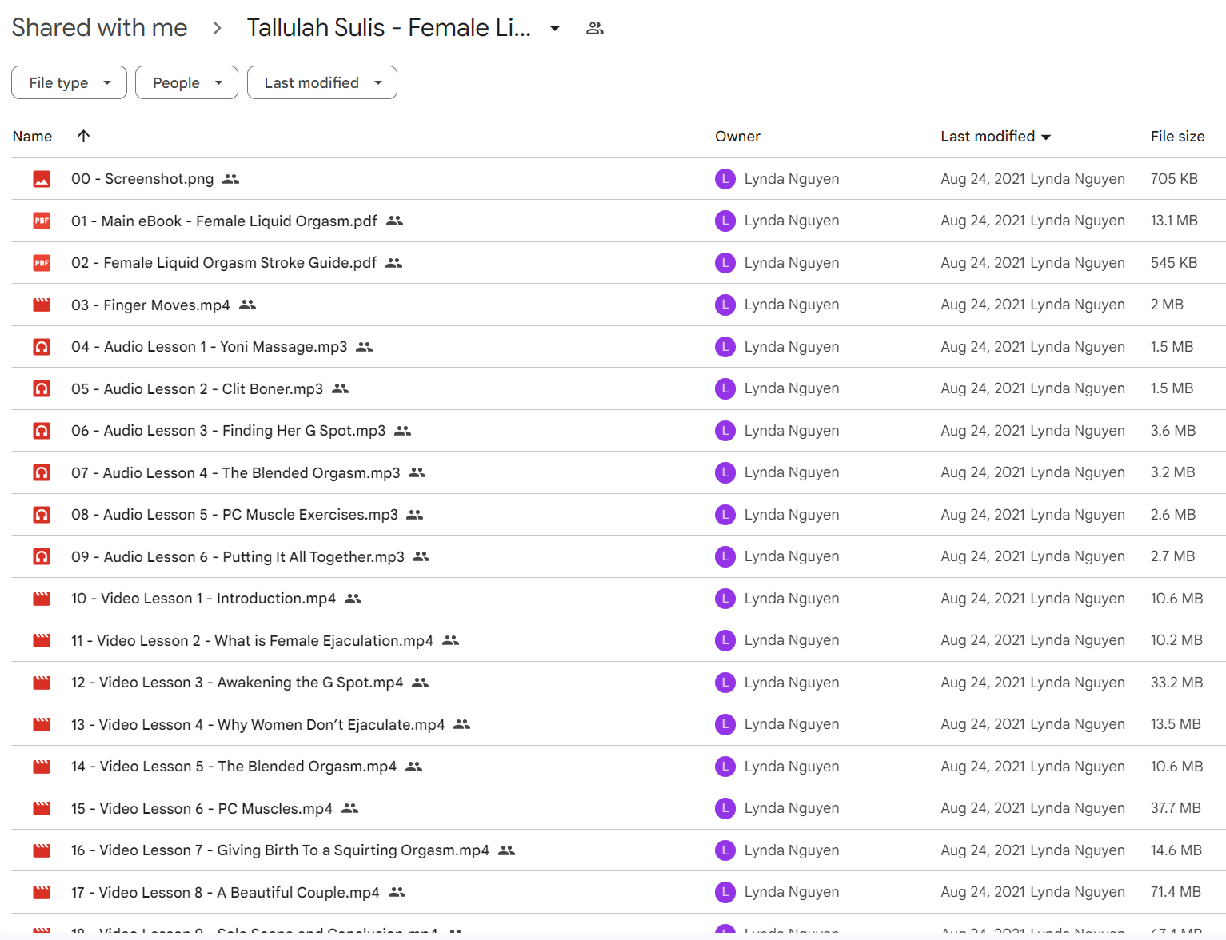Image resolution: width=1226 pixels, height=940 pixels.
Task: Click video icon for 12 - Video Lesson 3
Action: (x=42, y=683)
